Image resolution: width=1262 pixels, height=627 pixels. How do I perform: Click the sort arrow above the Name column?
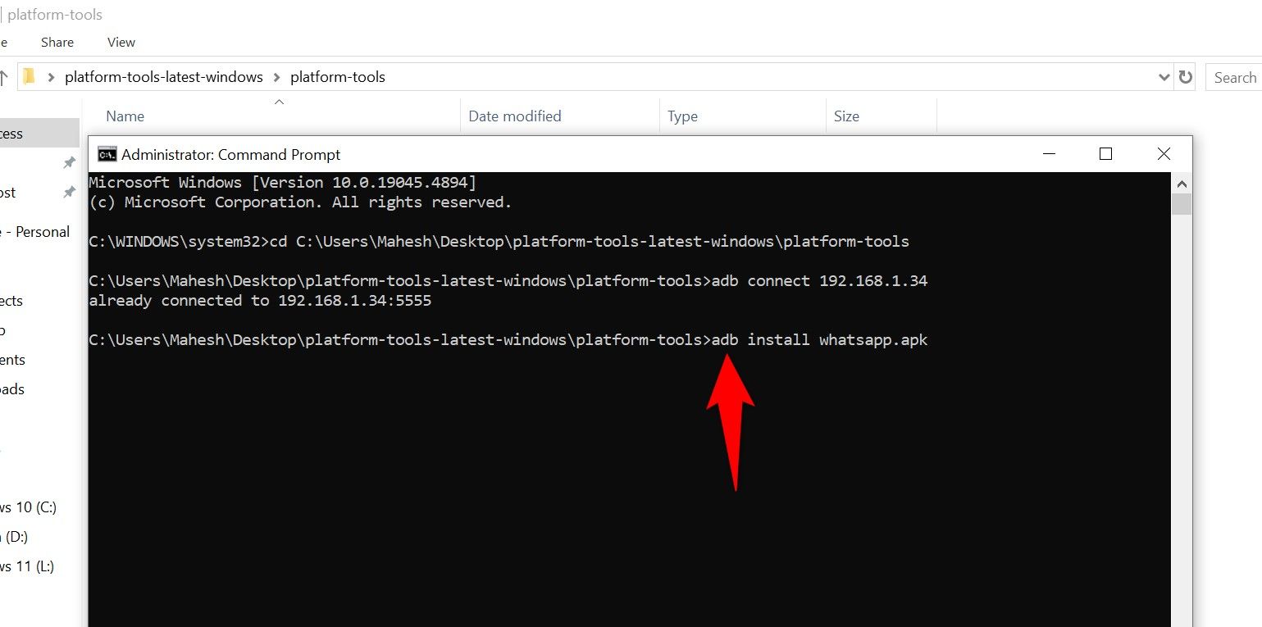pyautogui.click(x=279, y=102)
